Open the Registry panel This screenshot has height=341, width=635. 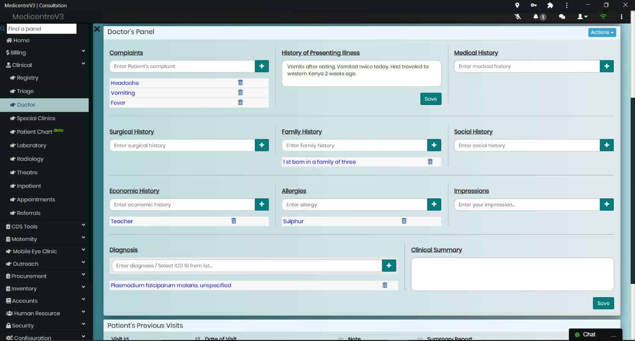[x=24, y=77]
